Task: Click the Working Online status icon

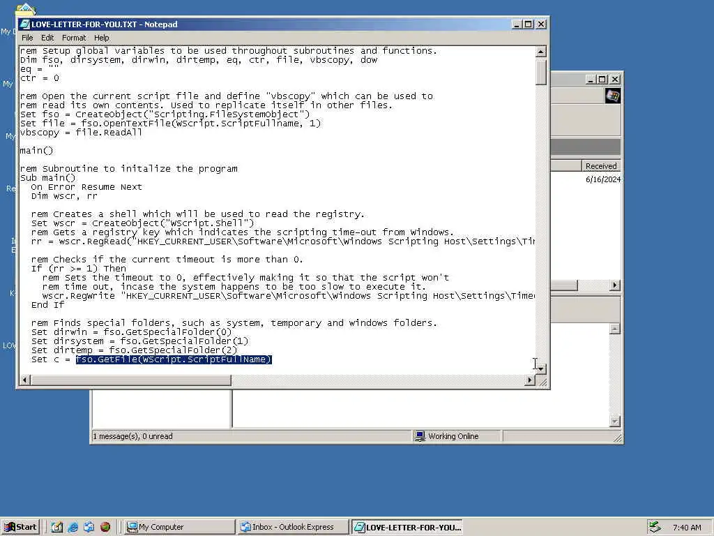Action: 419,435
